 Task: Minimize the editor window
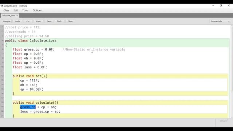coord(213,6)
